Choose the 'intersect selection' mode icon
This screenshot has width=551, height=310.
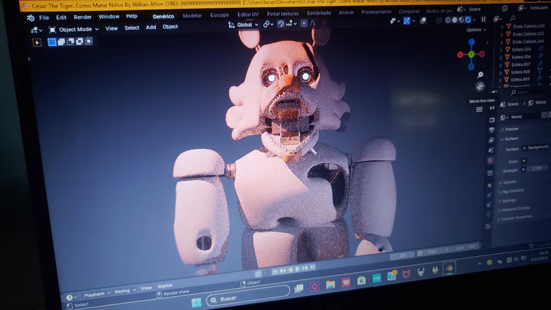(x=89, y=42)
